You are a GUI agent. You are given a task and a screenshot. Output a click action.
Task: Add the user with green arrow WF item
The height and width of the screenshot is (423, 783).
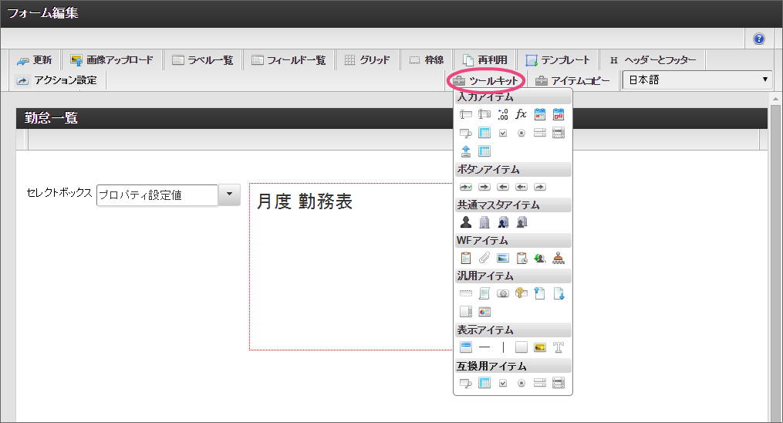click(x=540, y=258)
